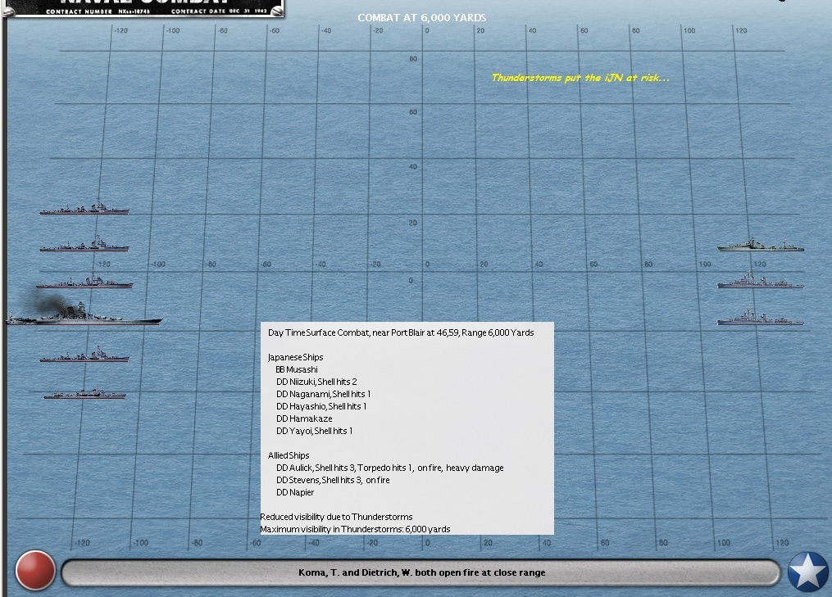This screenshot has height=597, width=832.
Task: Click 'Maximum visibility in Thunderstorms: 6,000 yards' line
Action: coord(355,529)
